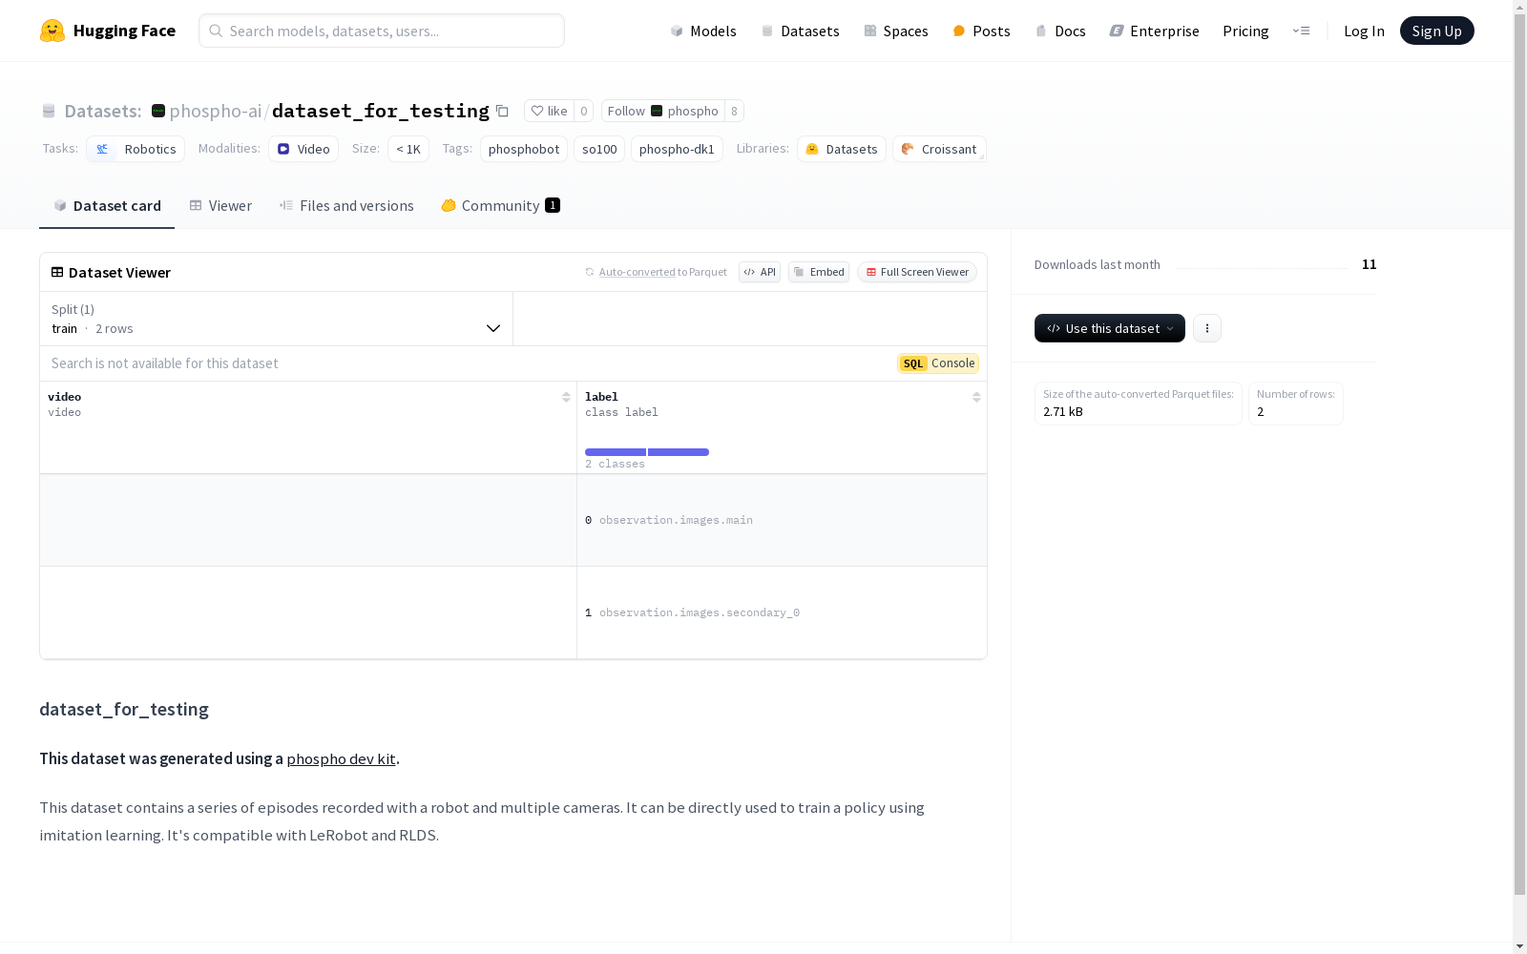Expand the Split train dropdown
This screenshot has height=954, width=1527.
[277, 319]
